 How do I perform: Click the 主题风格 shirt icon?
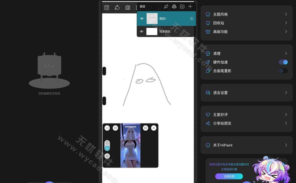208,14
